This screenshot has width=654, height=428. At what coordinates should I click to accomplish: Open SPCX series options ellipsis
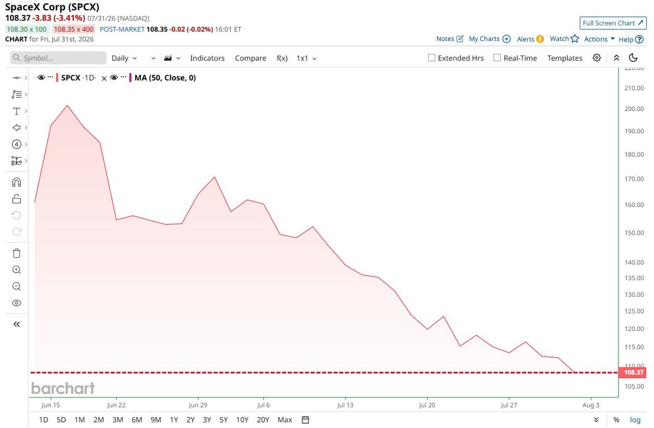point(51,77)
